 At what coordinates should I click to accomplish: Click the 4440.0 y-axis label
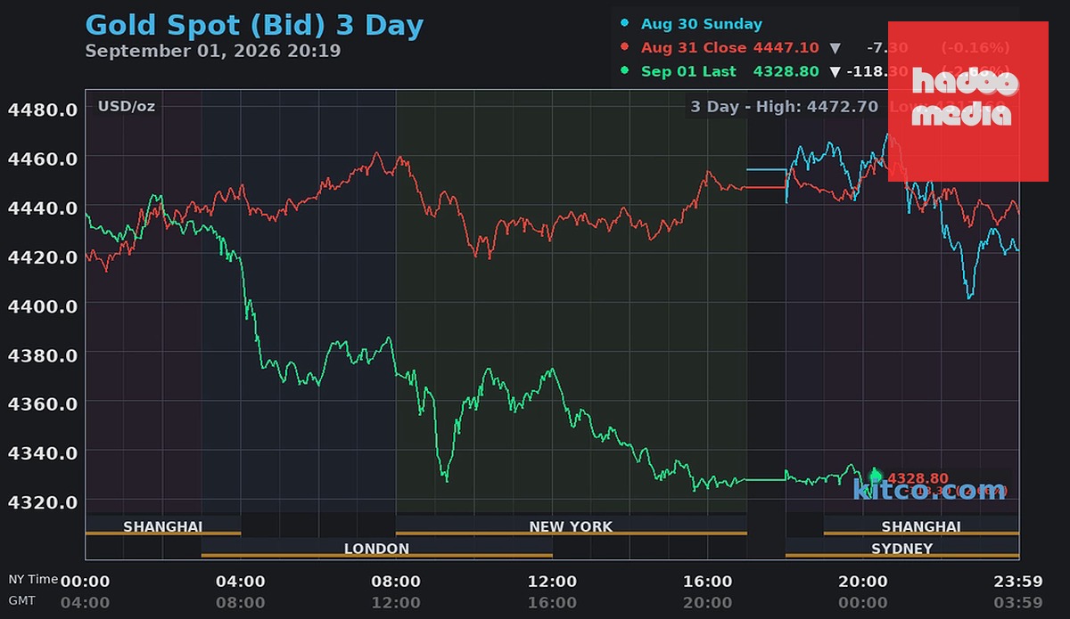tap(42, 208)
